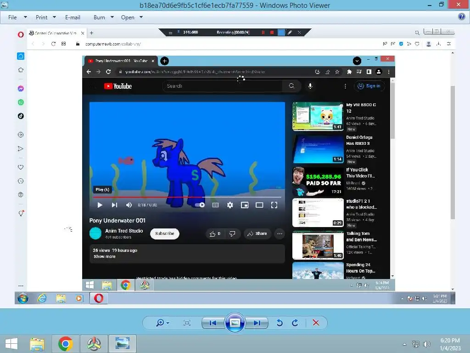
Task: Click the Subscribe button
Action: click(165, 233)
